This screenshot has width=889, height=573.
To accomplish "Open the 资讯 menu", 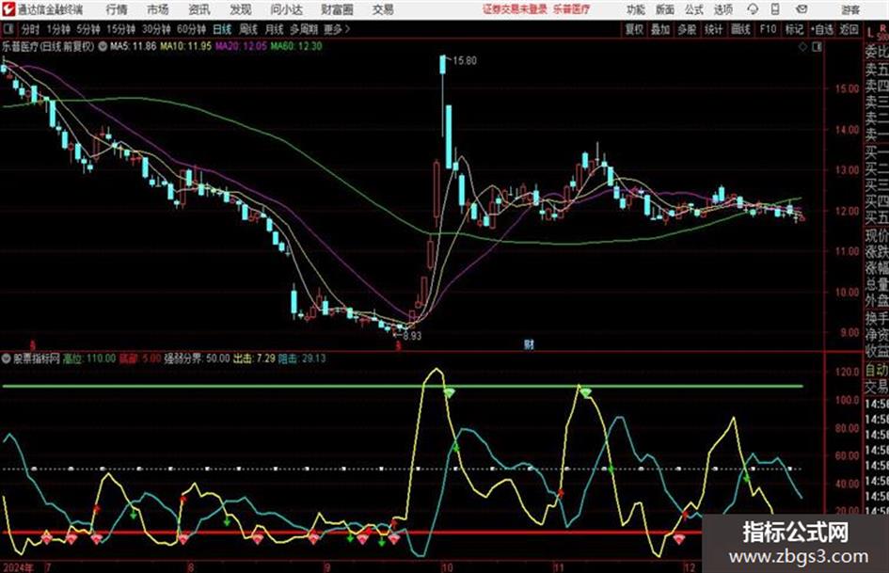I will (199, 9).
